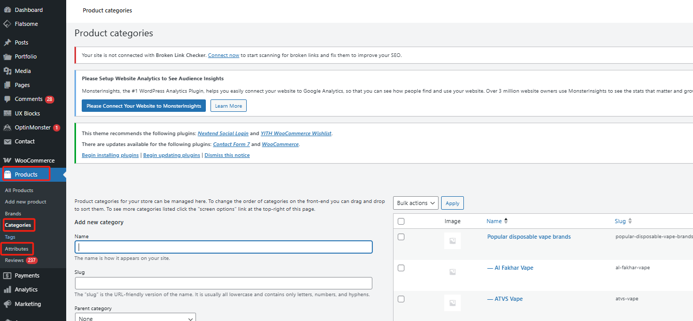
Task: Toggle the select-all checkbox in table header
Action: pyautogui.click(x=401, y=221)
